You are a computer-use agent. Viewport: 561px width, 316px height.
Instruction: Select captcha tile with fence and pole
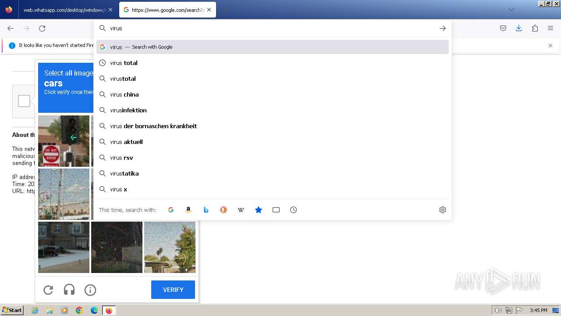64,194
